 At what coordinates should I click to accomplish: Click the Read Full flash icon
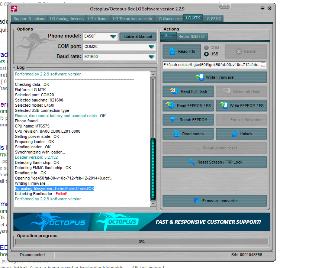click(x=174, y=91)
